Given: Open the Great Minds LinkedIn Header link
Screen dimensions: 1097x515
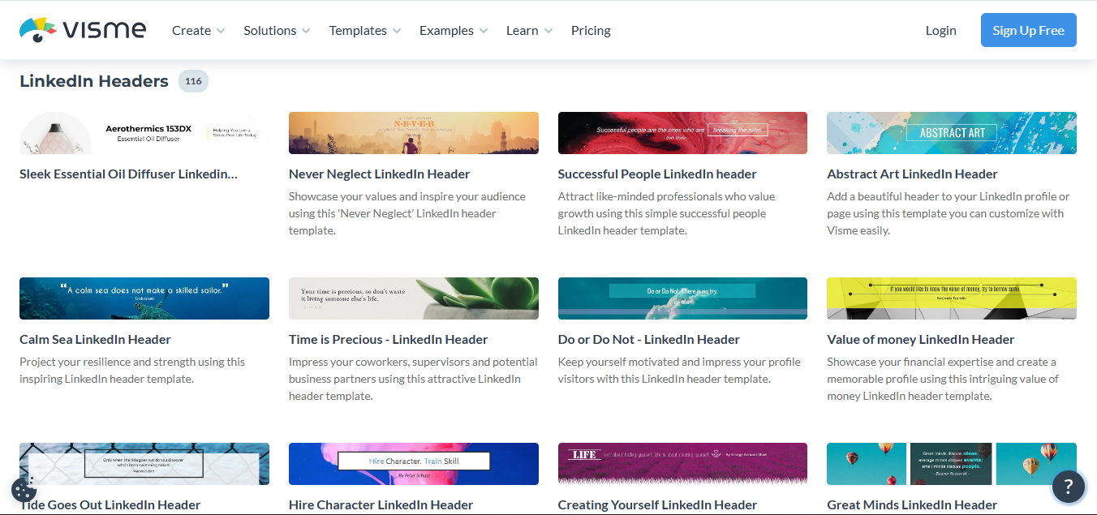Looking at the screenshot, I should pyautogui.click(x=912, y=504).
